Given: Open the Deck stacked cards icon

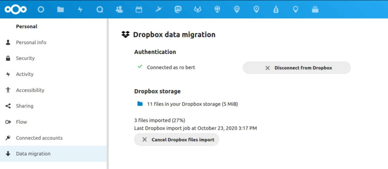Looking at the screenshot, I should pos(315,9).
